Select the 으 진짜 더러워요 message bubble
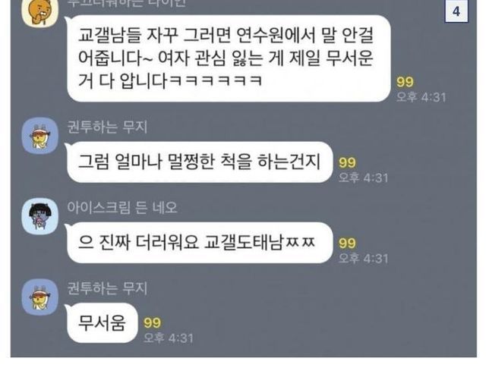 click(x=199, y=243)
